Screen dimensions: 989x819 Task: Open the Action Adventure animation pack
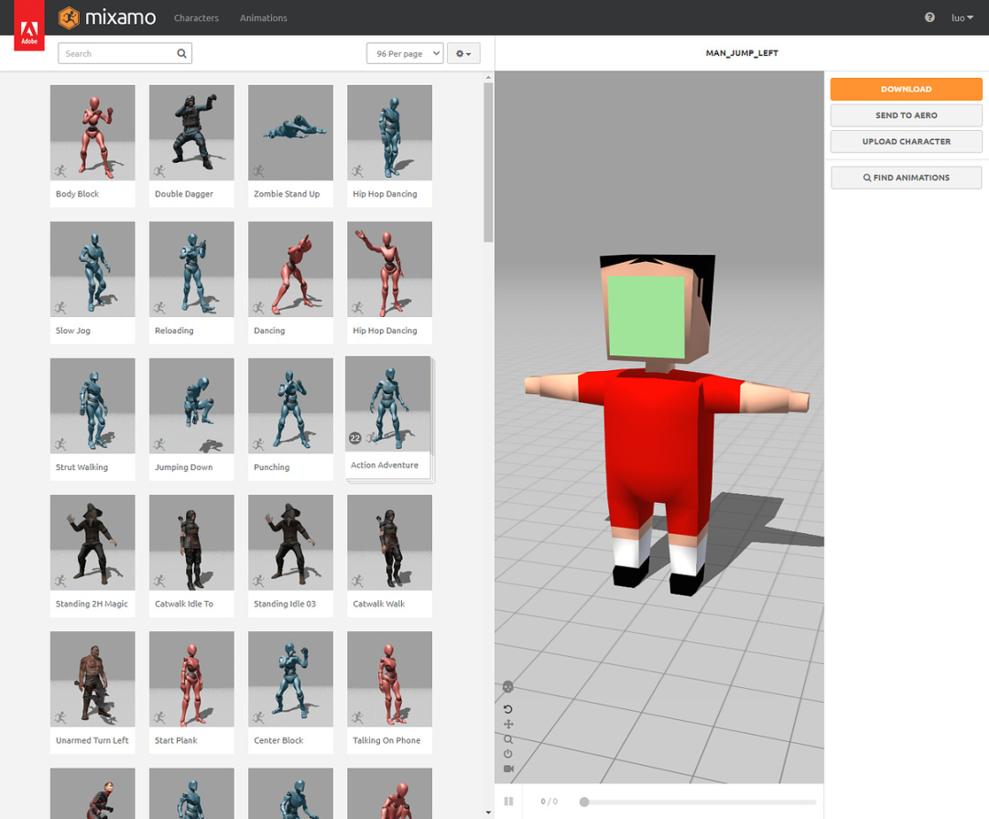tap(390, 419)
